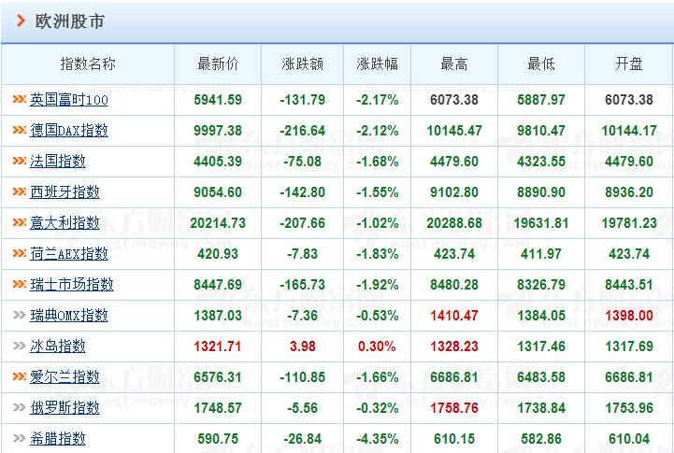Image resolution: width=674 pixels, height=453 pixels.
Task: Click orange double-arrow icon before 德国DAX指数
Action: click(20, 130)
